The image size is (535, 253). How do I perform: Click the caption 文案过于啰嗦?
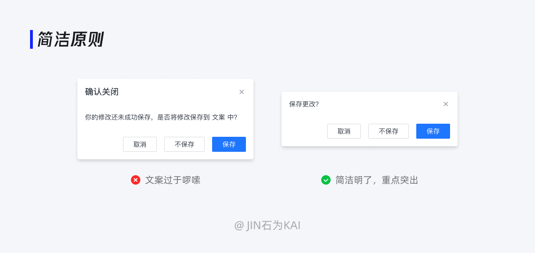tap(173, 180)
